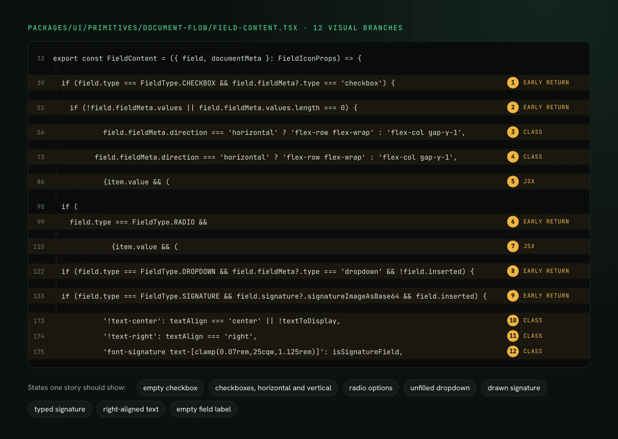
Task: Click the numbered badge 1 on line 39
Action: click(x=513, y=82)
